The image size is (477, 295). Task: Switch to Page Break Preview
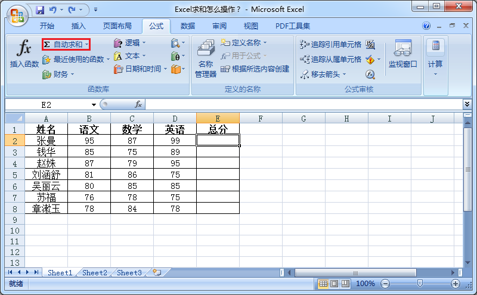[x=345, y=284]
